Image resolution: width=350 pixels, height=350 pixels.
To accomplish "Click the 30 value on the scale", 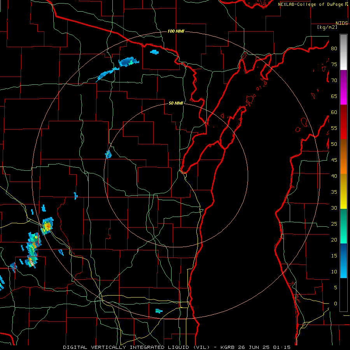I will 334,208.
